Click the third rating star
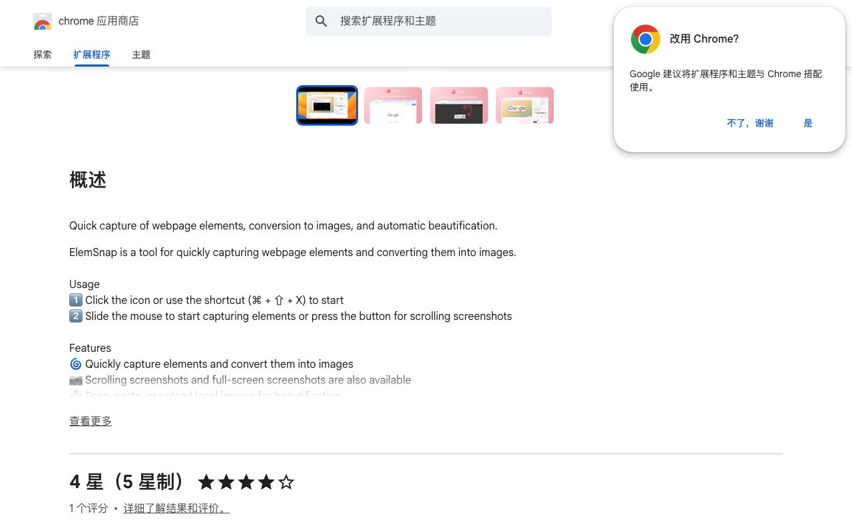The image size is (852, 532). pyautogui.click(x=246, y=482)
